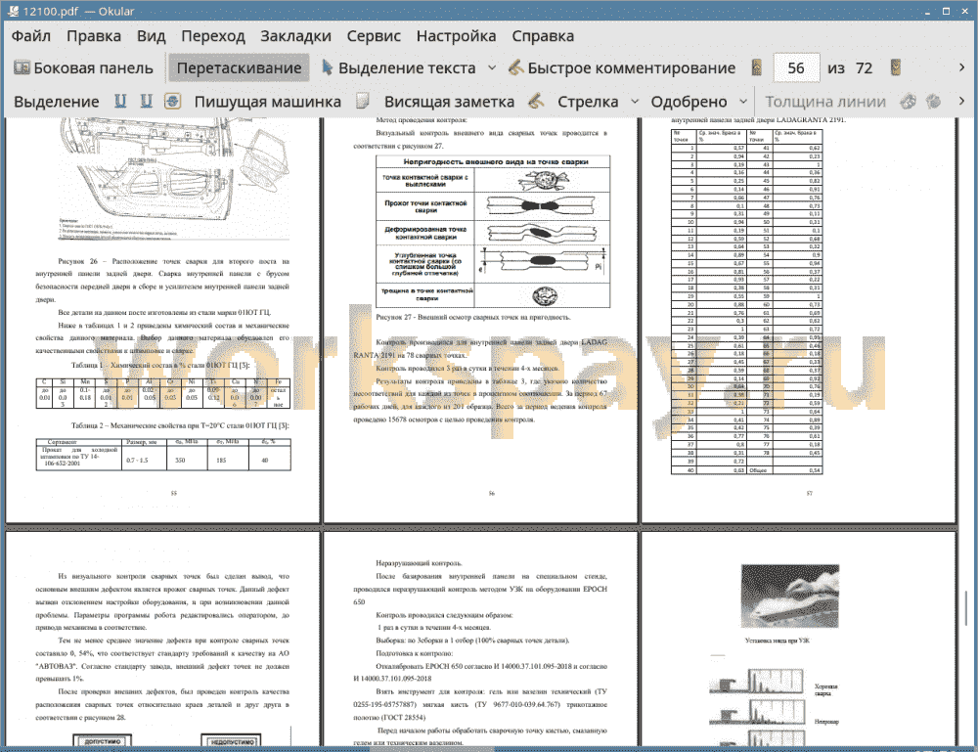Click the page number field showing 56

point(796,68)
